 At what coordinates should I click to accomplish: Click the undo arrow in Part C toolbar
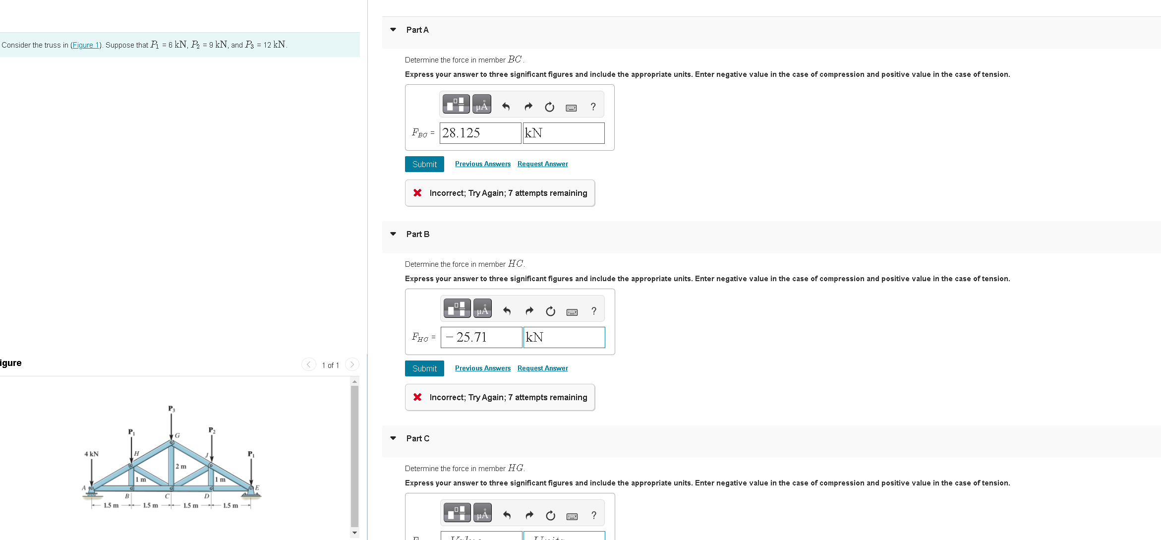pos(507,515)
